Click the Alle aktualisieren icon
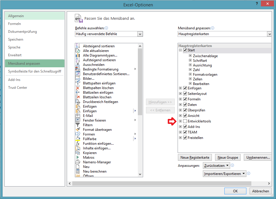Viewport: 276px width, 199px height. (78, 51)
